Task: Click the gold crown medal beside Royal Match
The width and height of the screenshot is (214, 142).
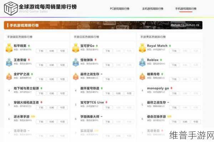Action: tap(142, 48)
